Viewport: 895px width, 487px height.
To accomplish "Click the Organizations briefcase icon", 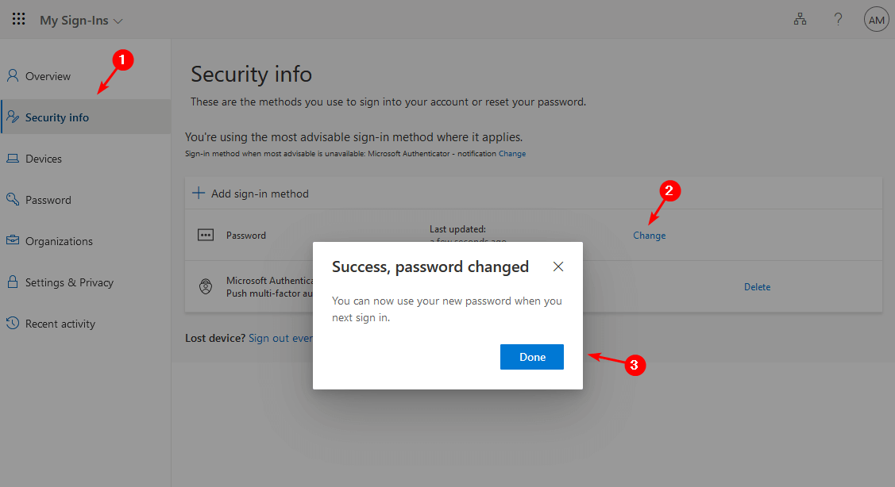I will point(13,241).
